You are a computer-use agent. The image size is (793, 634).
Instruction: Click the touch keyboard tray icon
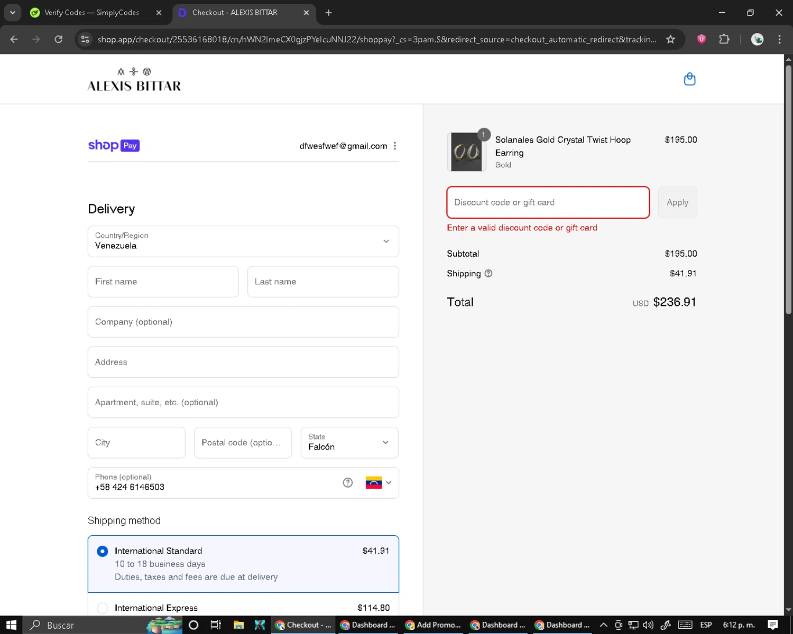685,625
